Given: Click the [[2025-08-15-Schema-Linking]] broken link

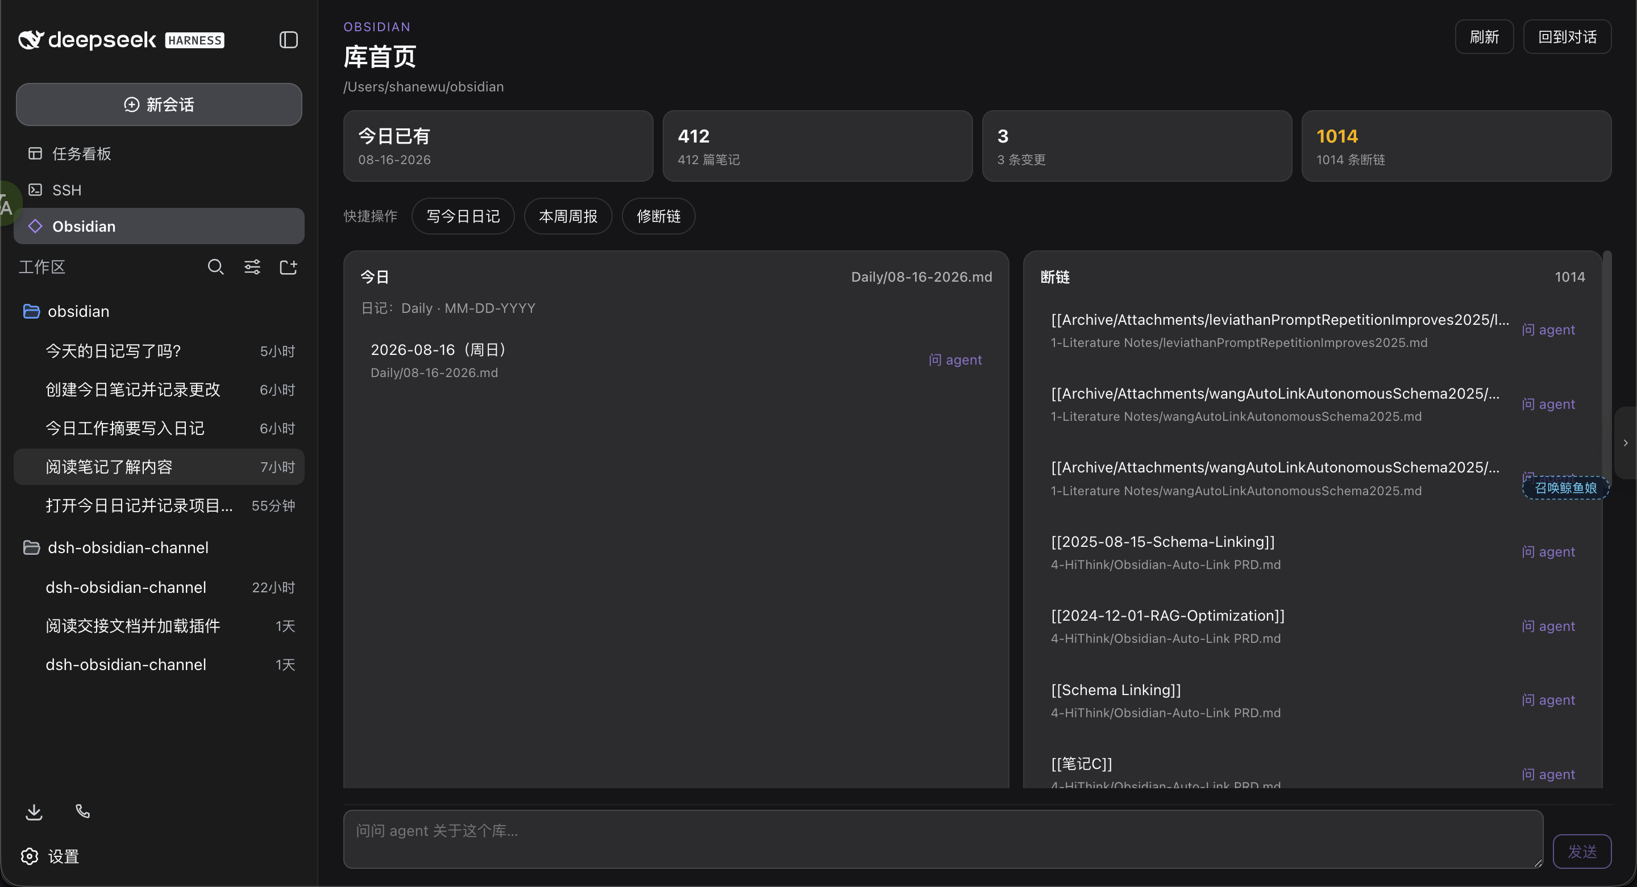Looking at the screenshot, I should tap(1162, 542).
